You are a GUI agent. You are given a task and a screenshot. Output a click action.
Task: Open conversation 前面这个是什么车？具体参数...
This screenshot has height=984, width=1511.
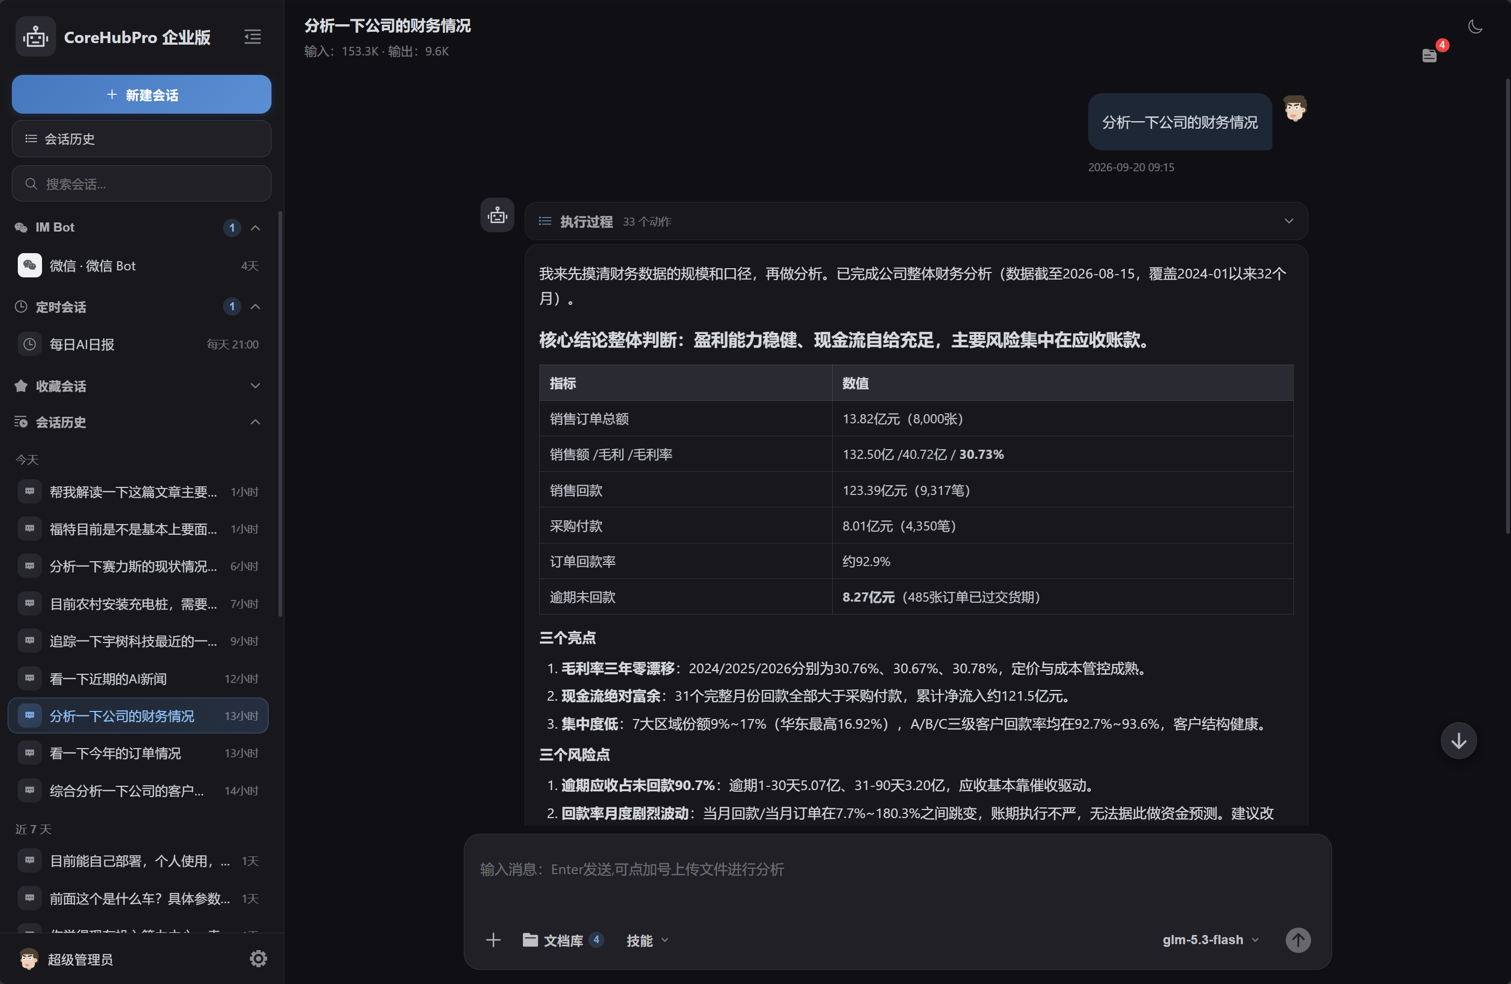click(138, 898)
